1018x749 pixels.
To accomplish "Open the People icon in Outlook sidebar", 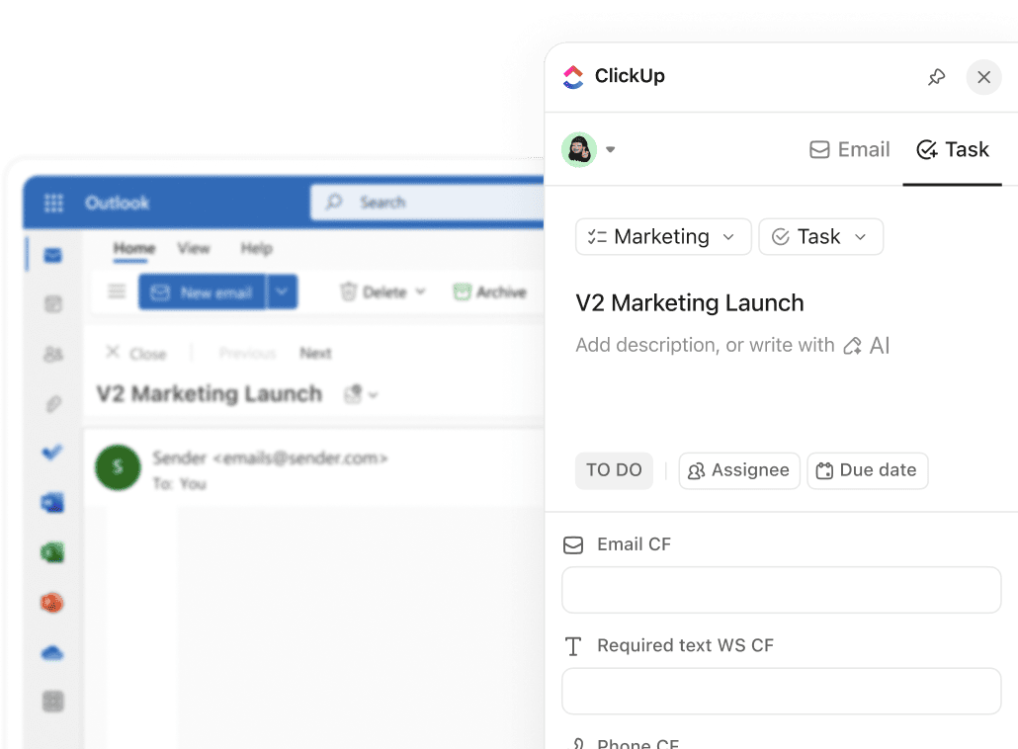I will (x=52, y=354).
